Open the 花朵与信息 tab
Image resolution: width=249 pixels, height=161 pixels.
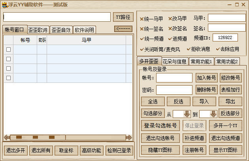[174, 61]
